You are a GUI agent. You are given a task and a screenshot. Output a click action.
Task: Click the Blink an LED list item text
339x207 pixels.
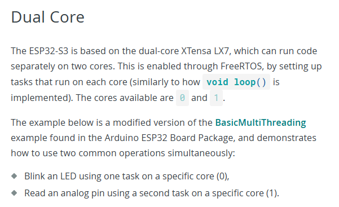click(127, 177)
